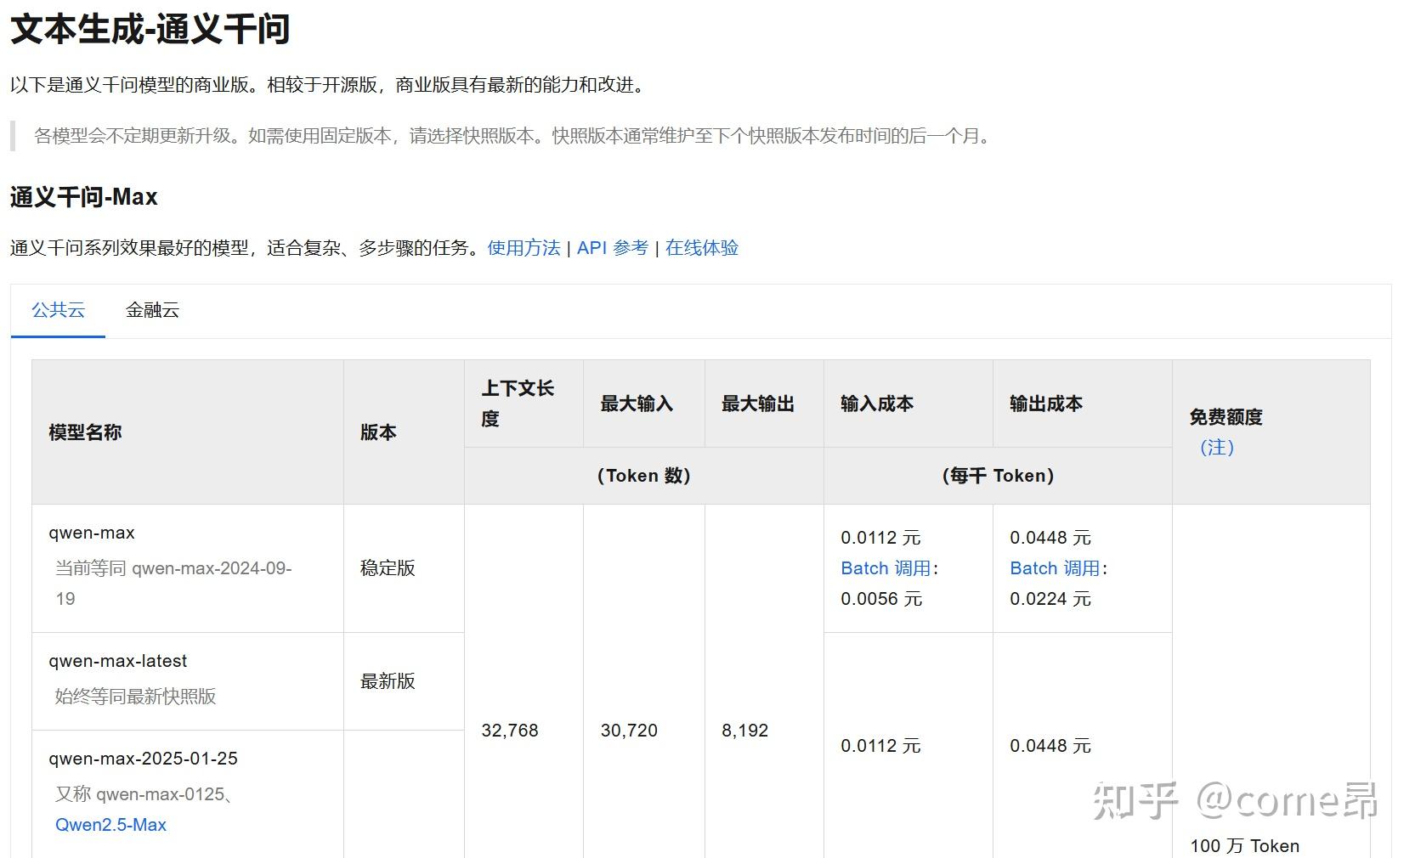Image resolution: width=1415 pixels, height=858 pixels.
Task: Click the 0.0112 元 price in qwen-max row
Action: click(x=881, y=538)
